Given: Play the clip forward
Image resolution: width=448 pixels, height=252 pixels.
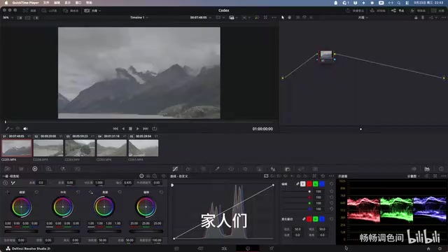Looking at the screenshot, I should coord(138,129).
